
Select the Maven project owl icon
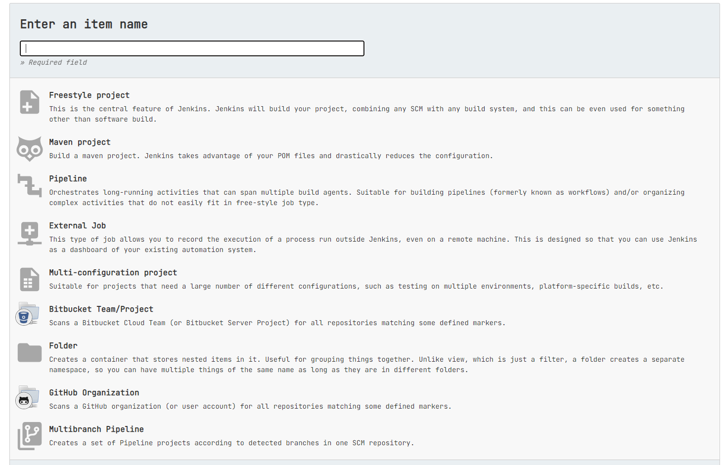(30, 149)
